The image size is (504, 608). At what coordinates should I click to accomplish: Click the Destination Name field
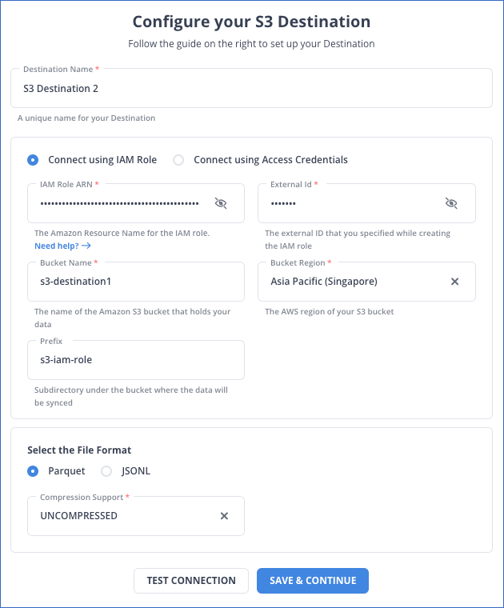pyautogui.click(x=251, y=89)
